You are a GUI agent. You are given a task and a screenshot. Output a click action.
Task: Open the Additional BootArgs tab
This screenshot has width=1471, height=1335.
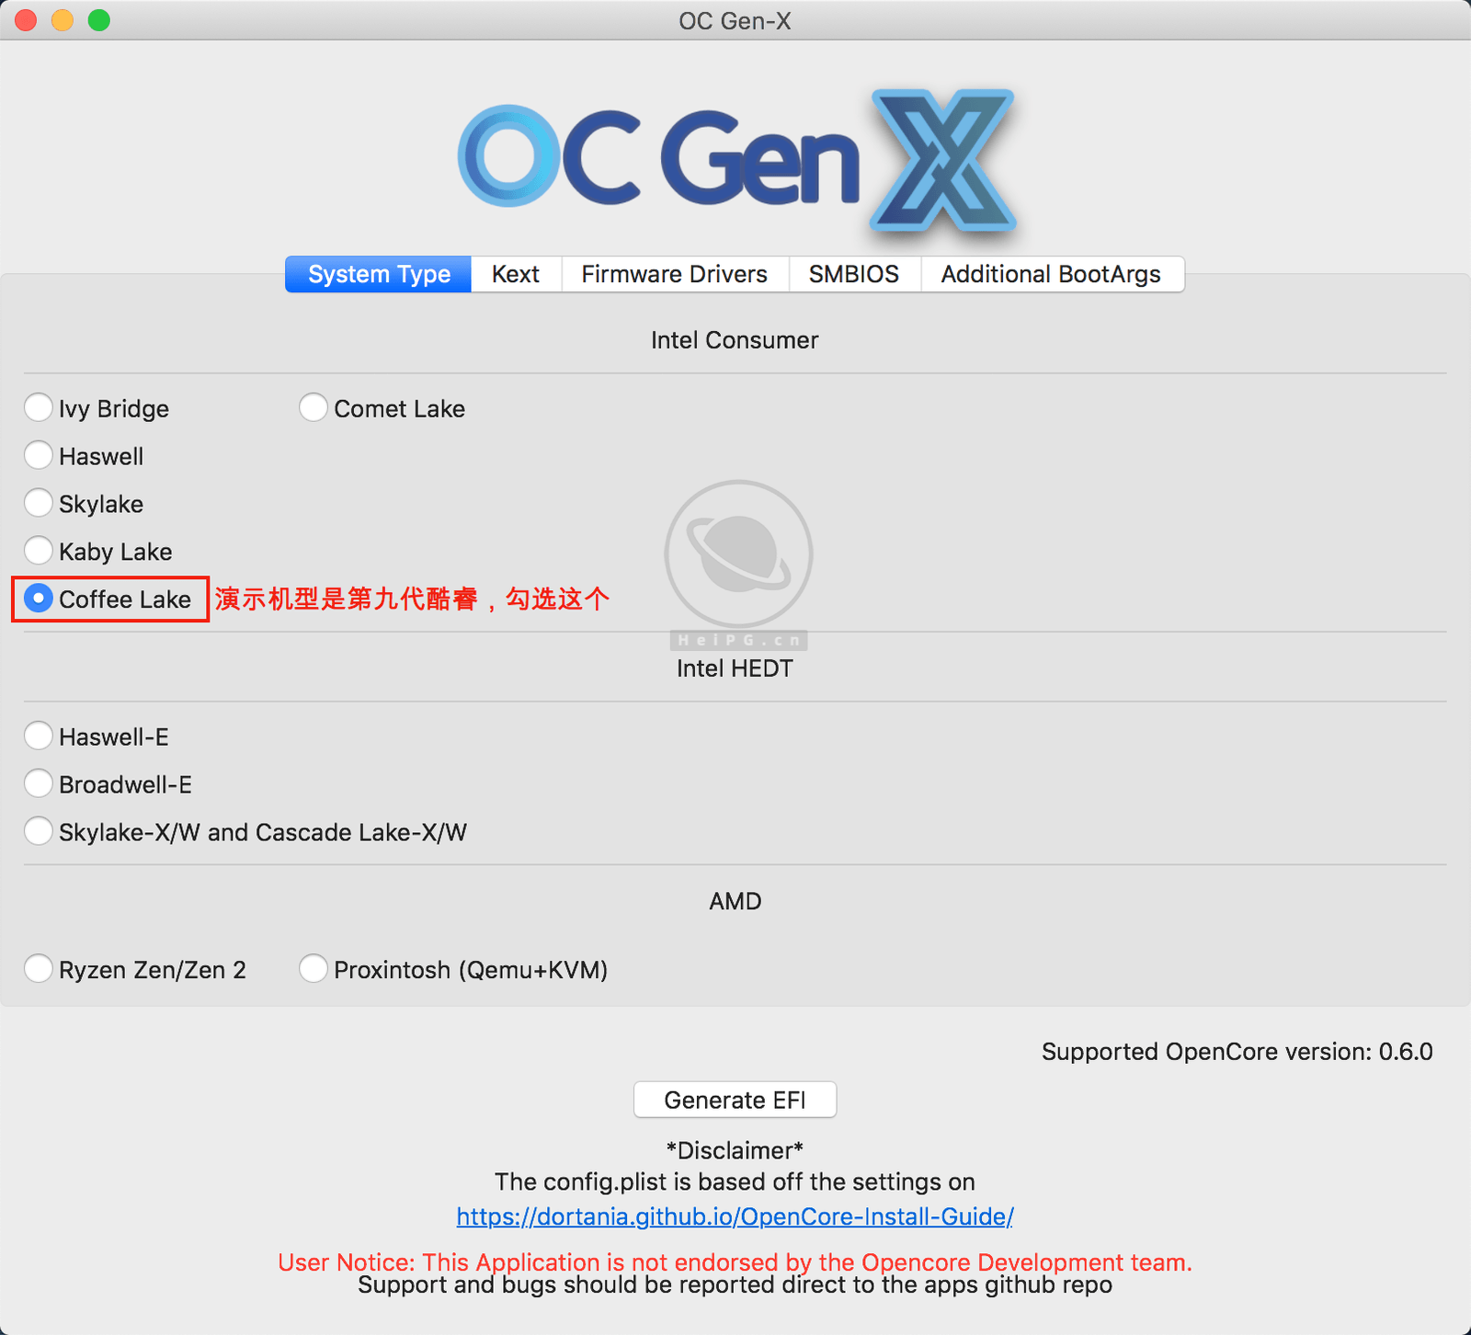(x=1050, y=274)
